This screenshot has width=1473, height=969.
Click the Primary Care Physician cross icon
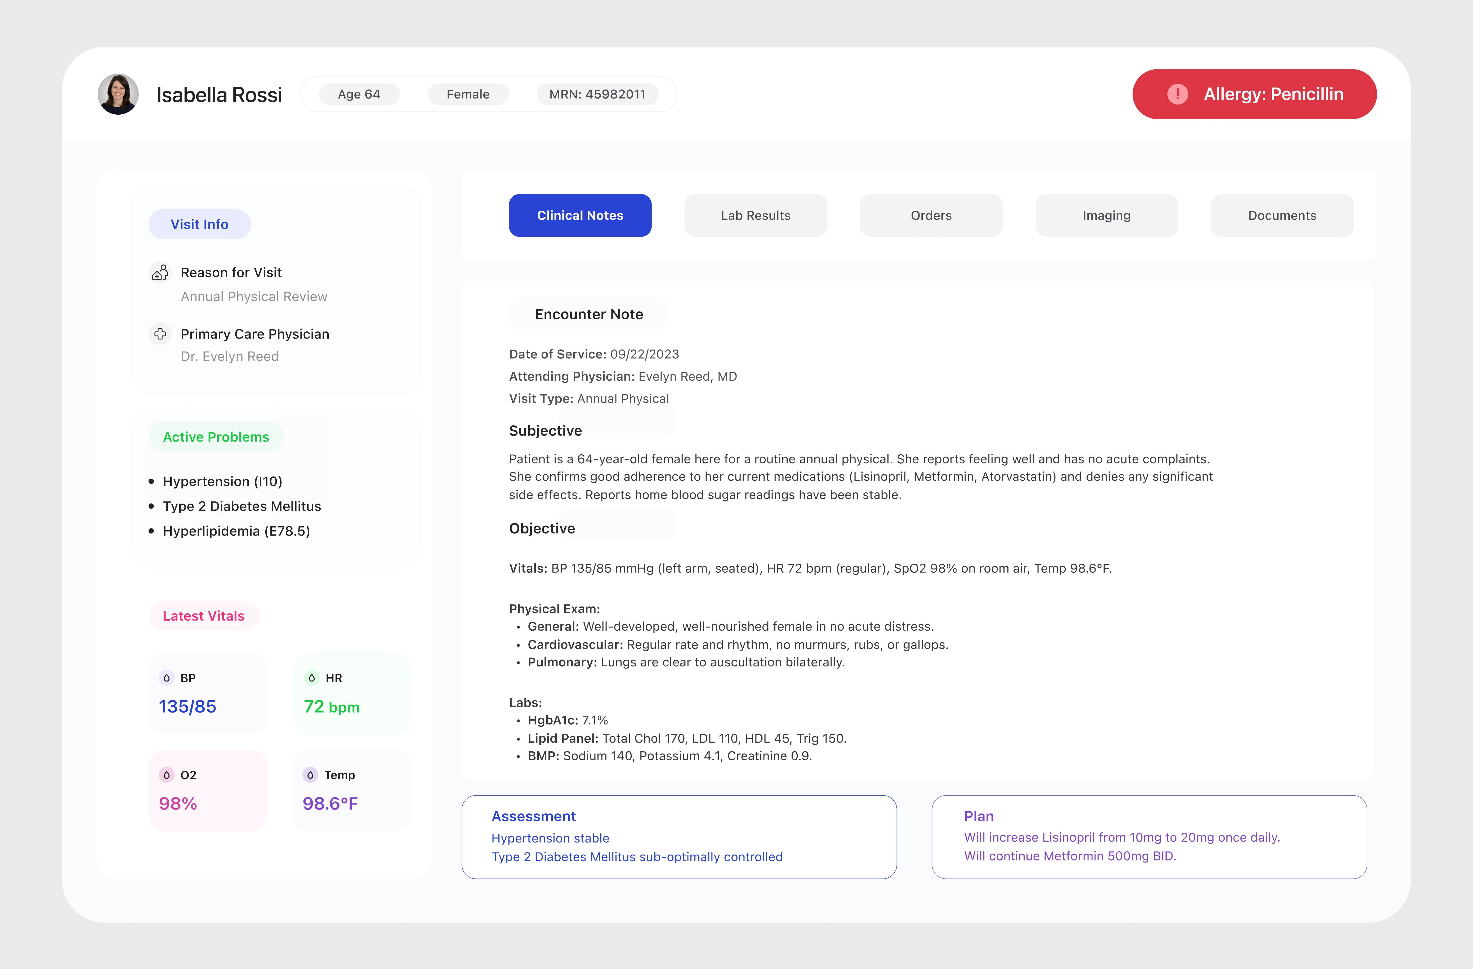coord(160,334)
